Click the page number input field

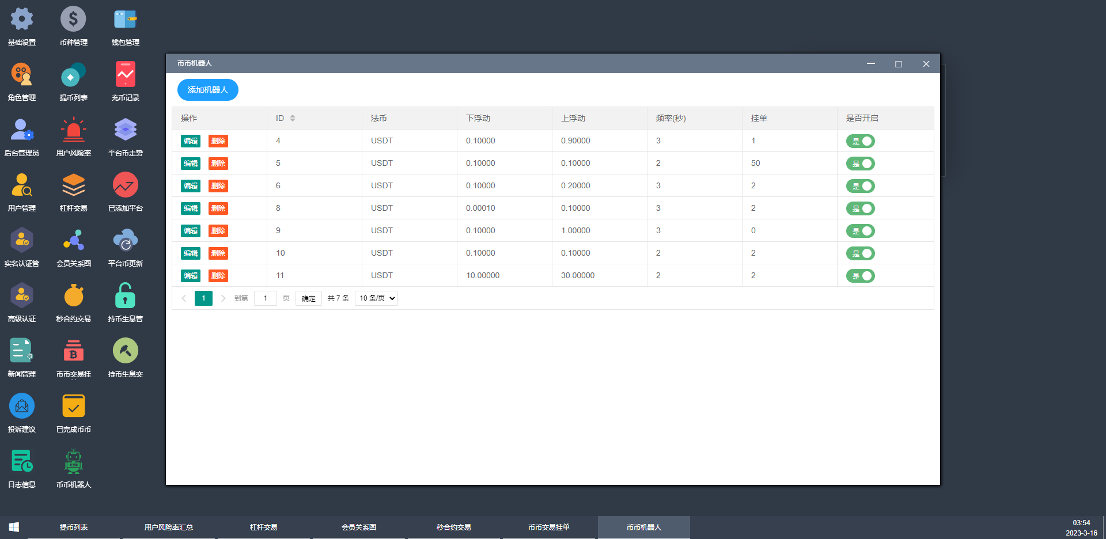tap(265, 298)
